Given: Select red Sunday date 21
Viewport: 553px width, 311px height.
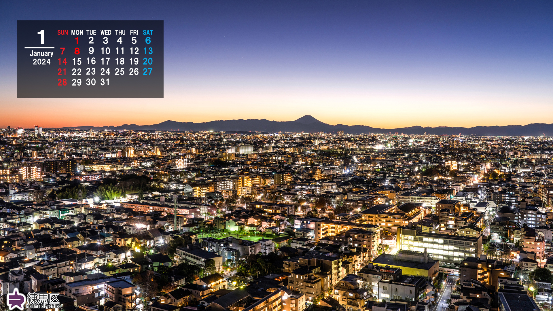Looking at the screenshot, I should coord(62,72).
